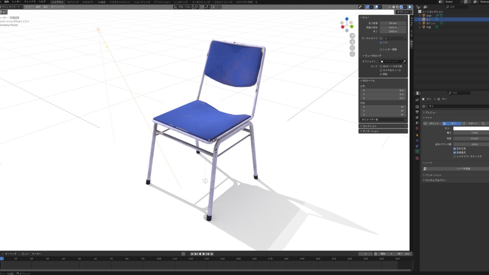489x275 pixels.
Task: Open the ヘルプ menu
Action: pos(42,1)
